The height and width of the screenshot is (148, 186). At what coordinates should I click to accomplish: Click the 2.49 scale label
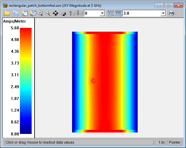click(x=15, y=87)
